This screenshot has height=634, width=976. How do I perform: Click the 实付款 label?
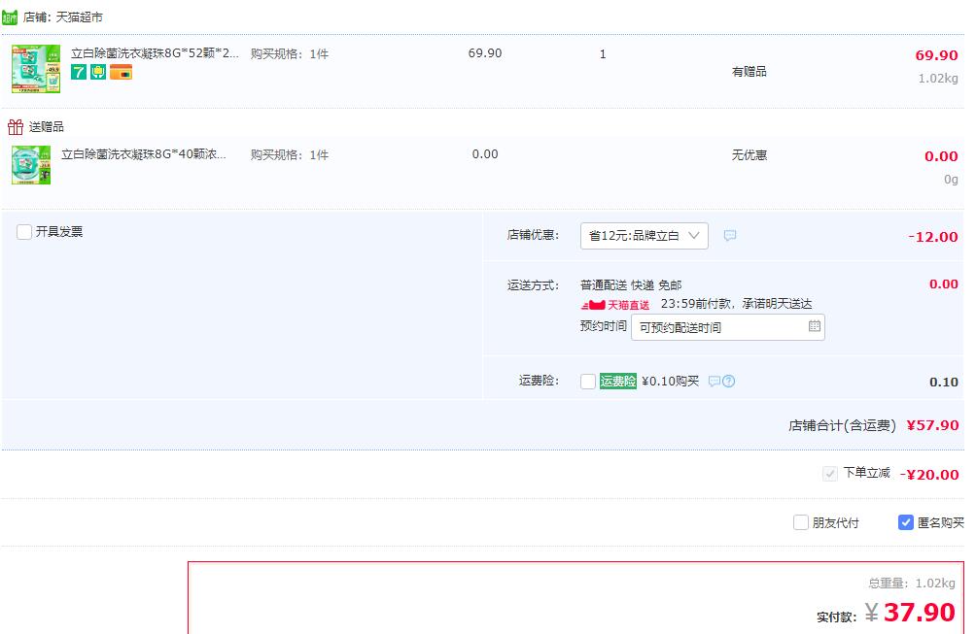coord(837,617)
